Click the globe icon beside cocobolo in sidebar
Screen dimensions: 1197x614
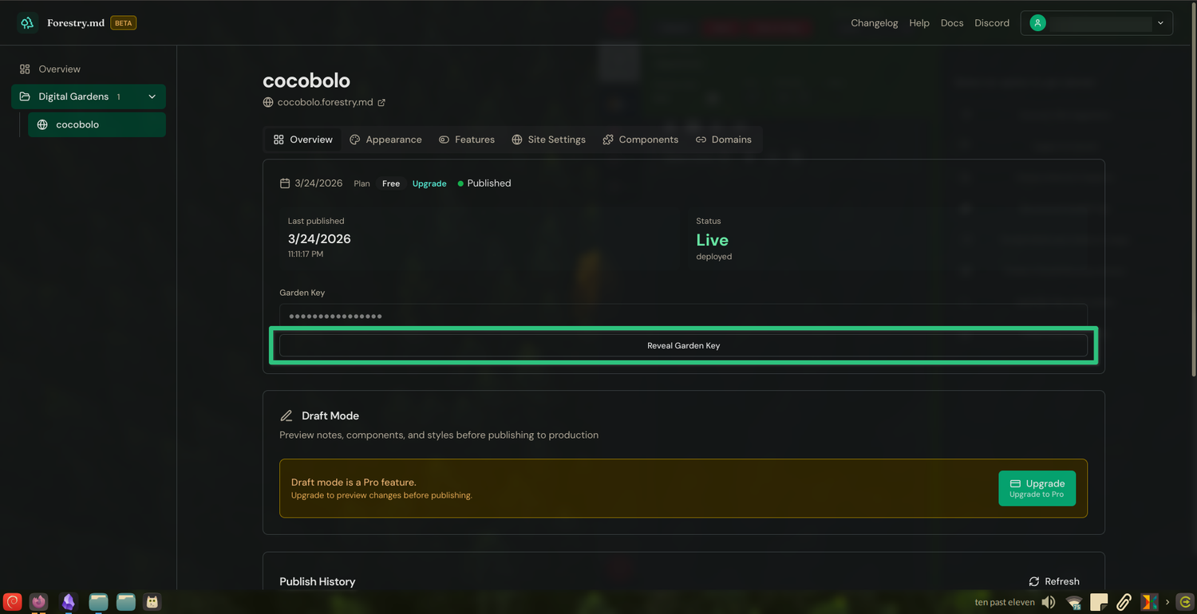(42, 124)
